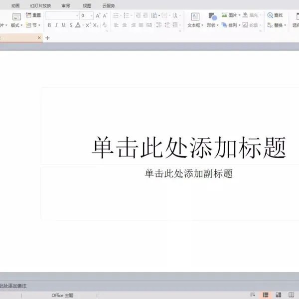Click the notes area 此处添加备注
Viewport: 299px width, 299px height.
tap(13, 286)
